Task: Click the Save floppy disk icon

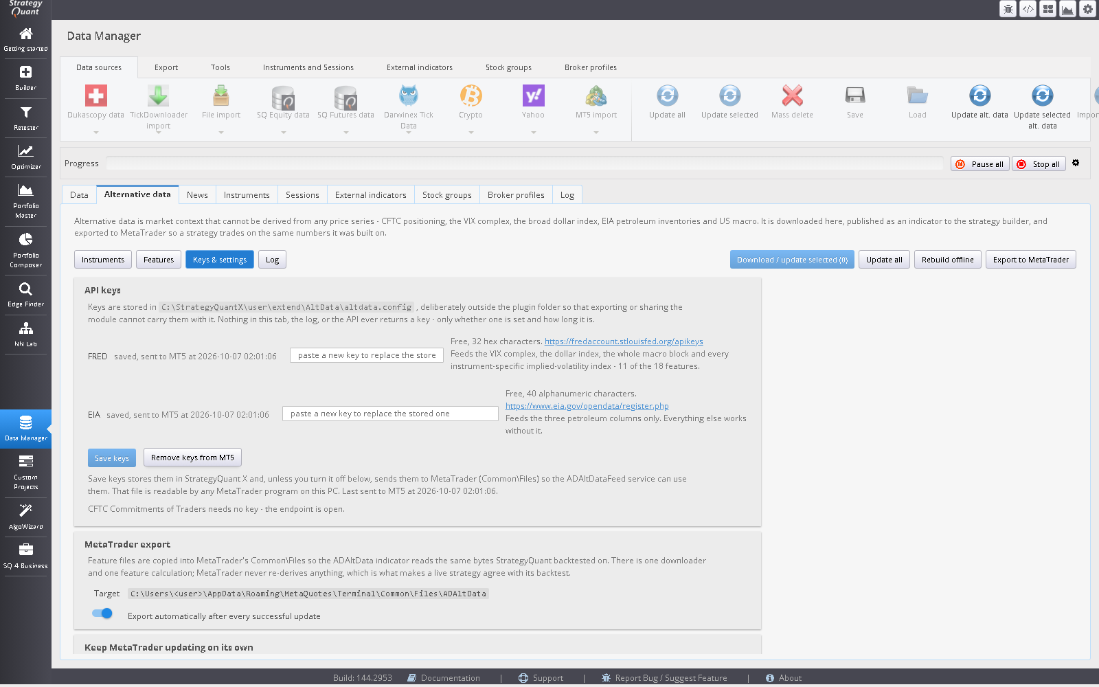Action: coord(854,95)
